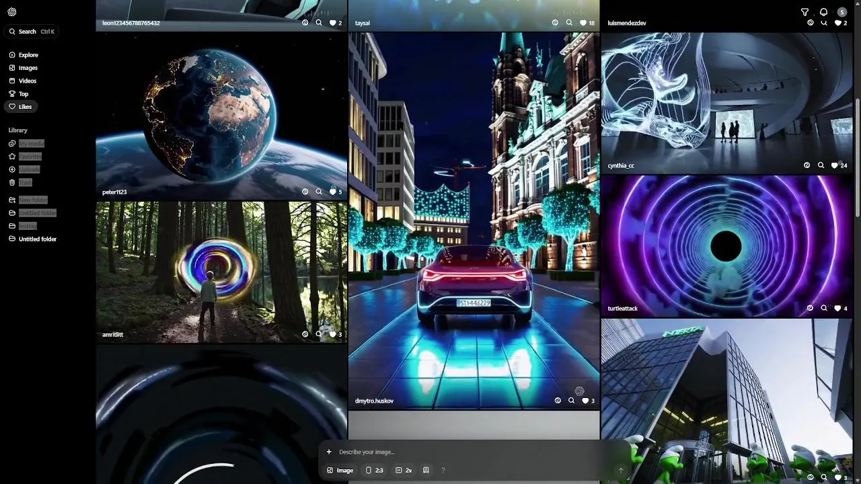Open the wireframe sculpture gallery thumbnail
861x484 pixels.
click(x=726, y=103)
